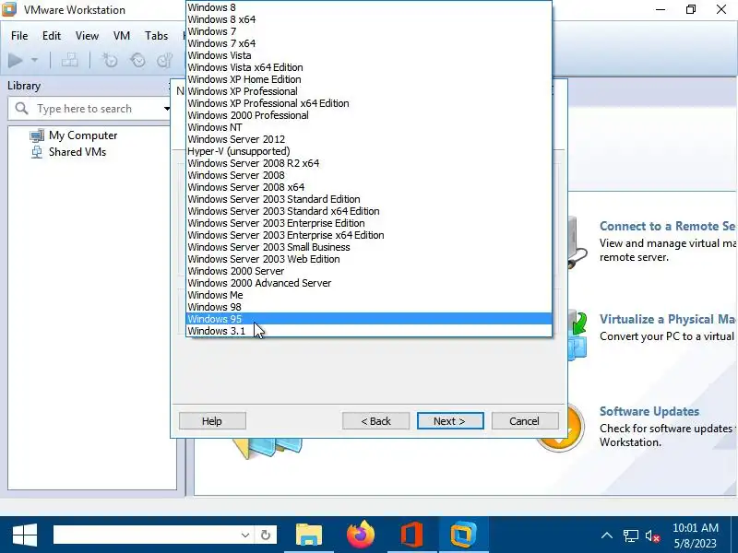Select Windows XP Home Edition option

[368, 79]
